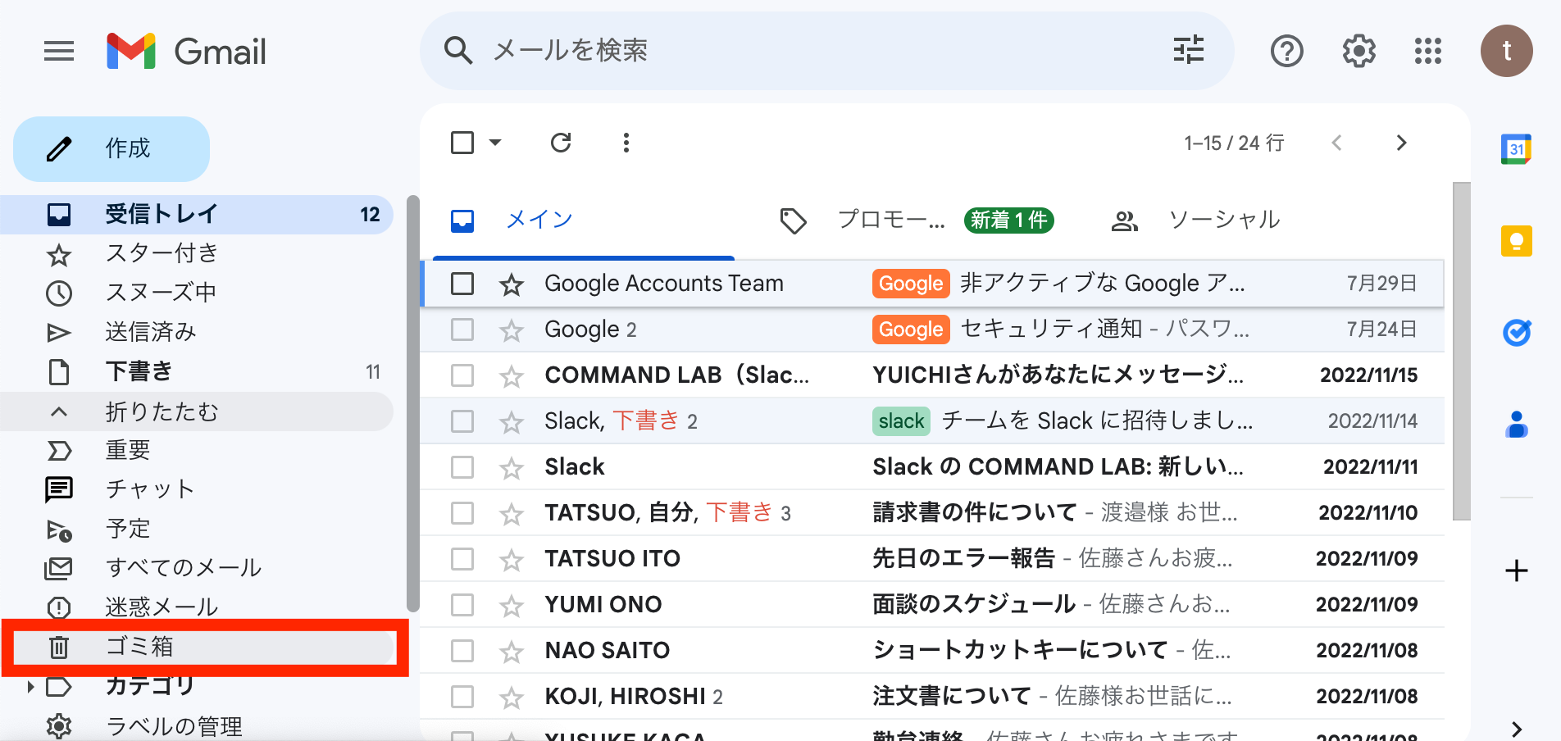The height and width of the screenshot is (741, 1561).
Task: Open the account avatar 't'
Action: [x=1506, y=51]
